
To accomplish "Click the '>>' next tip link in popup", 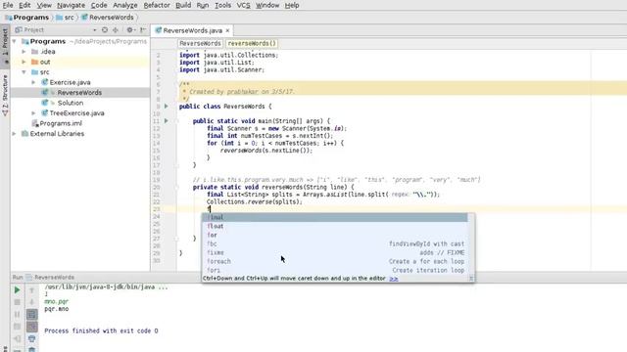I will (394, 279).
